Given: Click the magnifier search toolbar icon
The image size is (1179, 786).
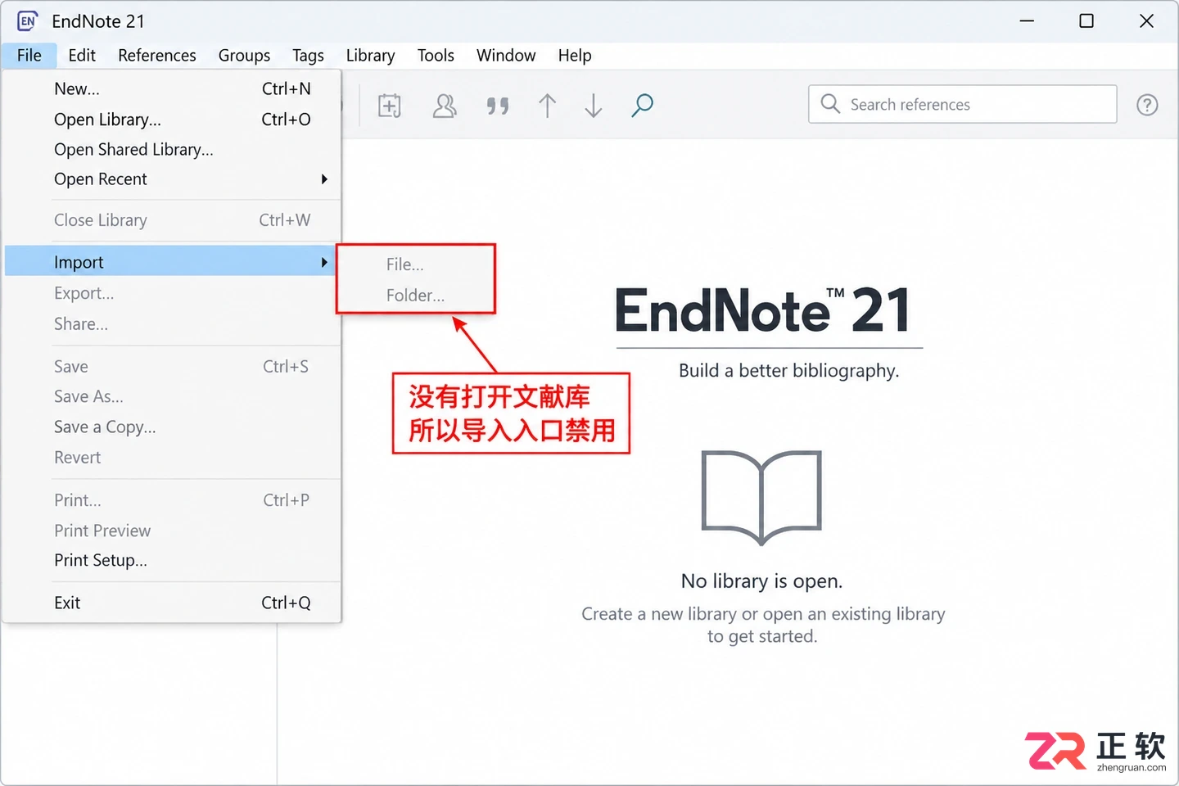Looking at the screenshot, I should (x=643, y=105).
